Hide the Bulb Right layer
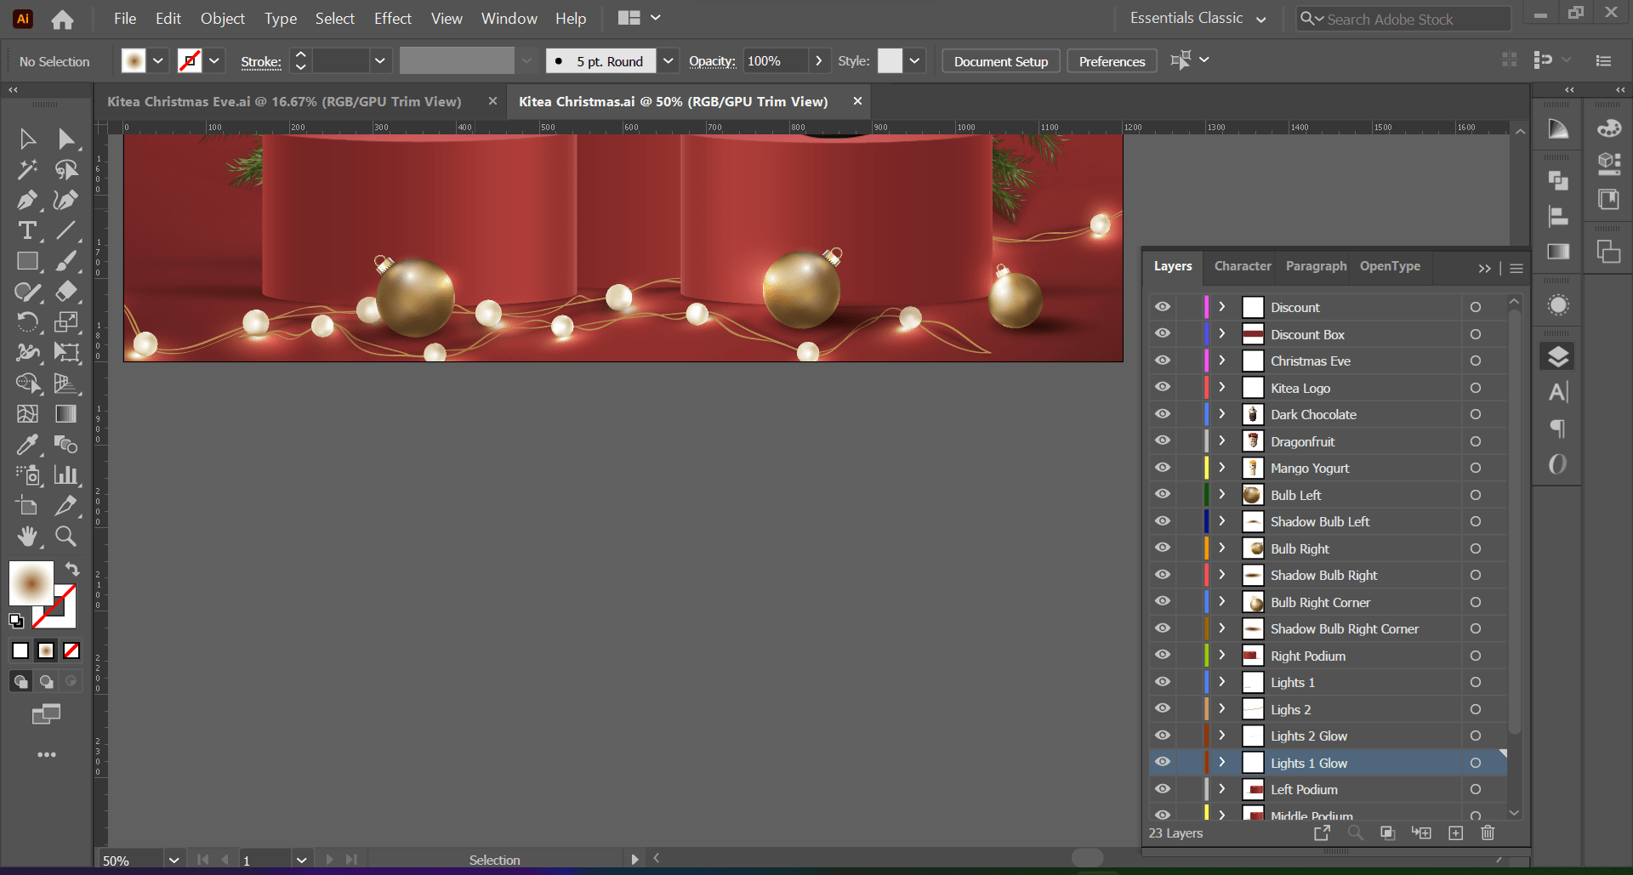The image size is (1633, 875). pos(1162,548)
